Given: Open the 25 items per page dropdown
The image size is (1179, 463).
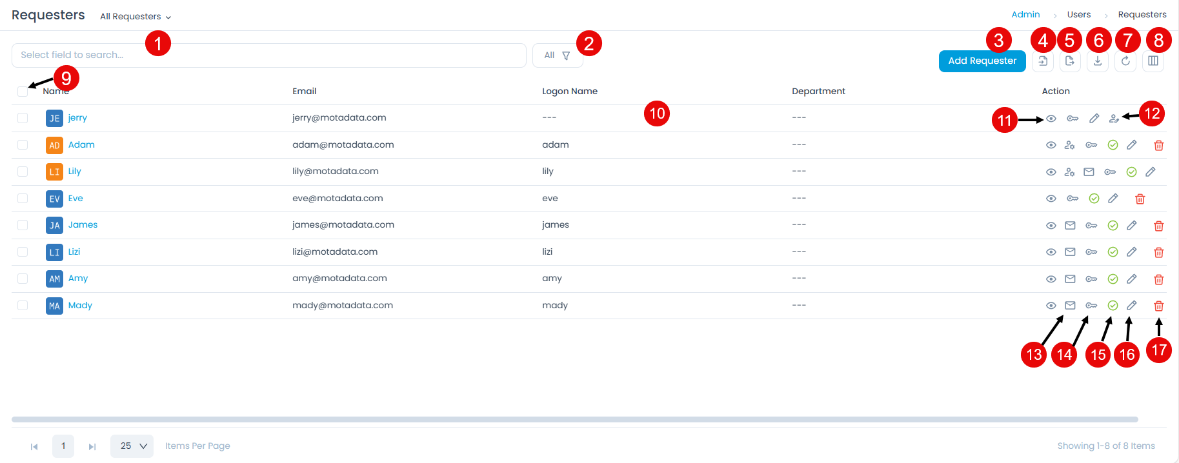Looking at the screenshot, I should [132, 446].
